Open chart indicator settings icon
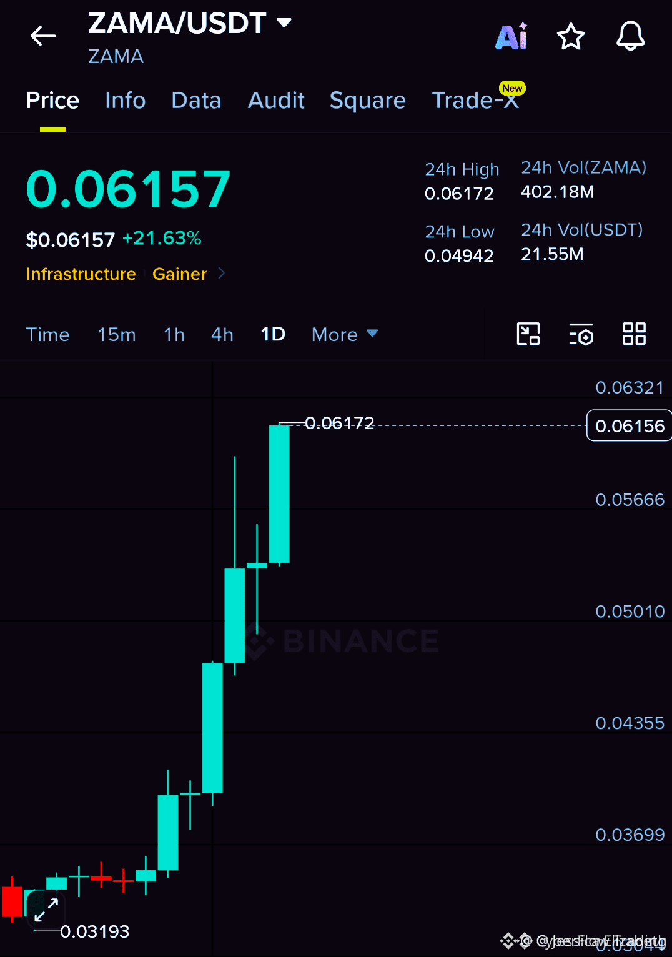 point(581,334)
